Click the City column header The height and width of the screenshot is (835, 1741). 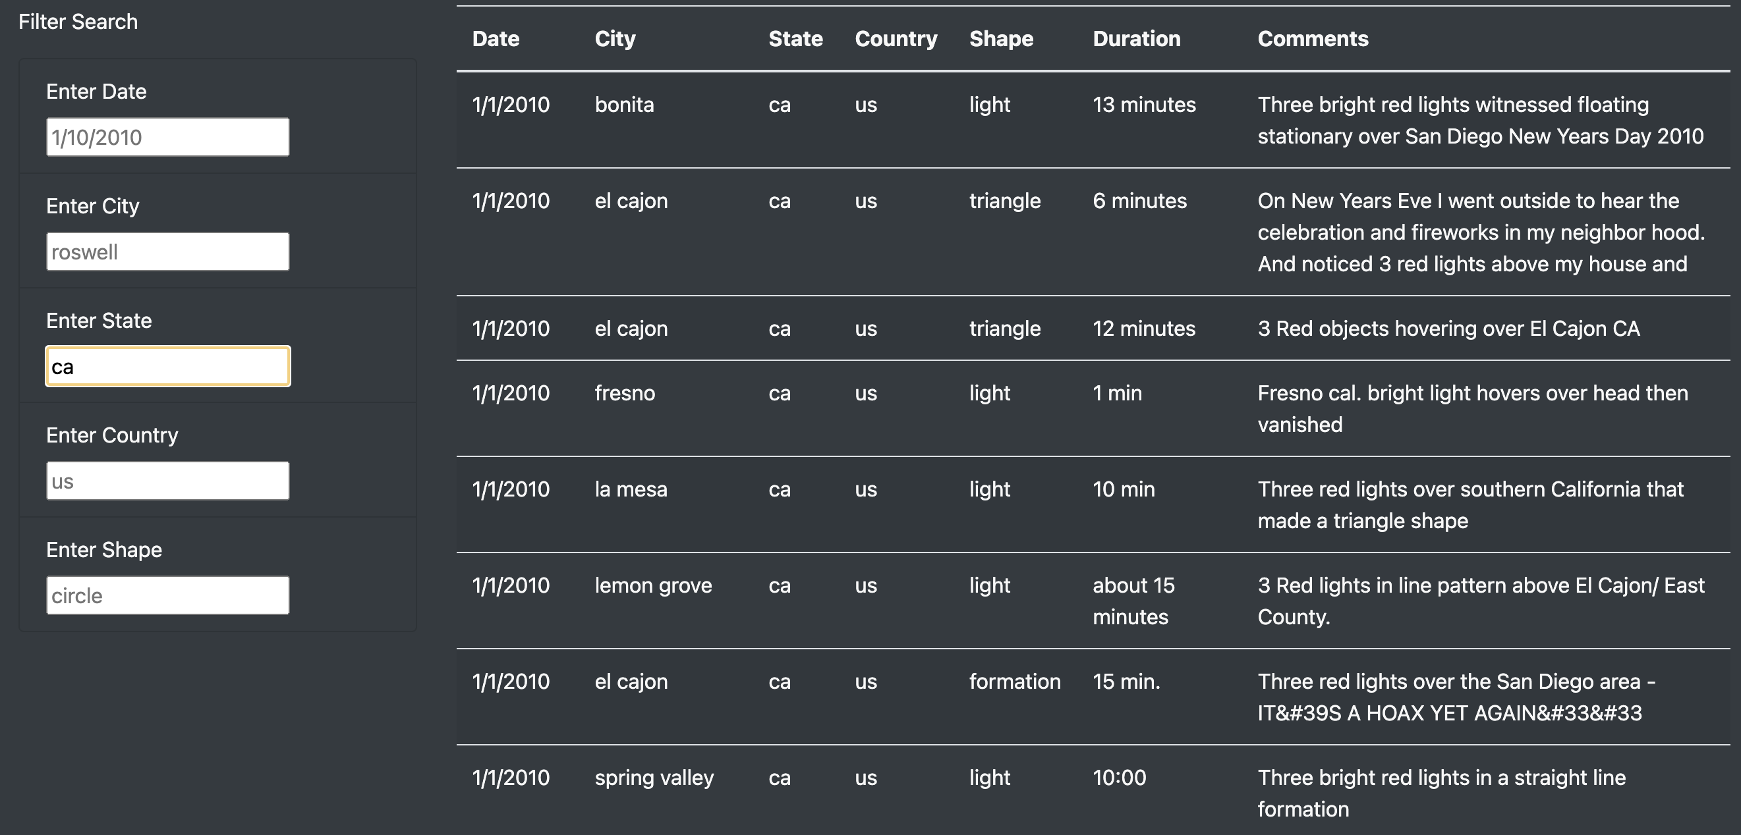[614, 38]
